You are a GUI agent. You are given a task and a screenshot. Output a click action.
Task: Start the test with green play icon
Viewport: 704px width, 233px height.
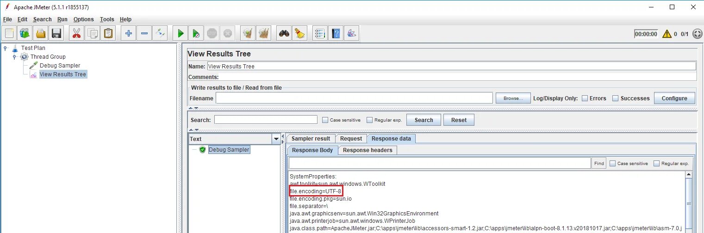point(181,33)
